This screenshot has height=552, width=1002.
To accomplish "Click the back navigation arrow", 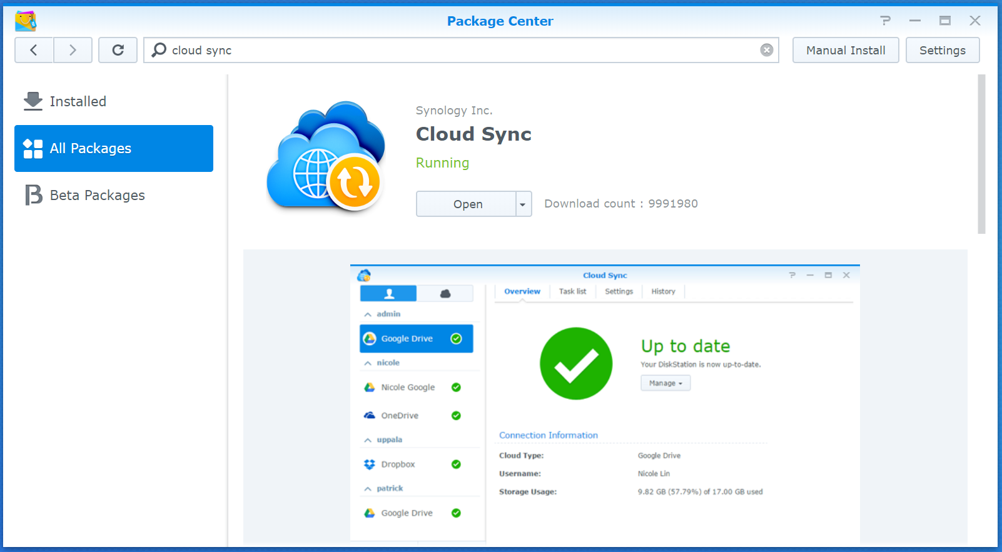I will [x=34, y=50].
